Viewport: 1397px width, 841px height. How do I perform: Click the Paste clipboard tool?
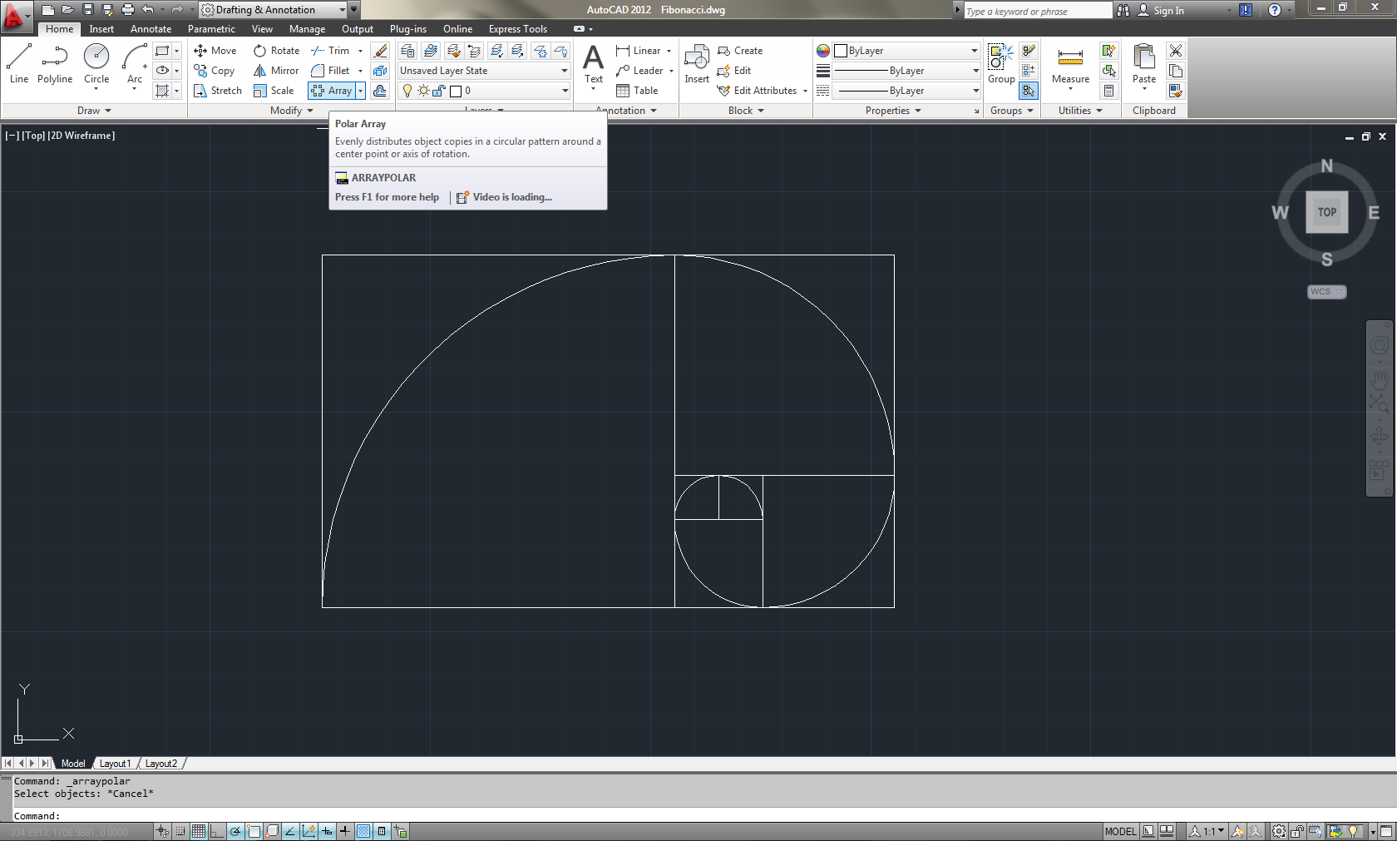(1144, 64)
